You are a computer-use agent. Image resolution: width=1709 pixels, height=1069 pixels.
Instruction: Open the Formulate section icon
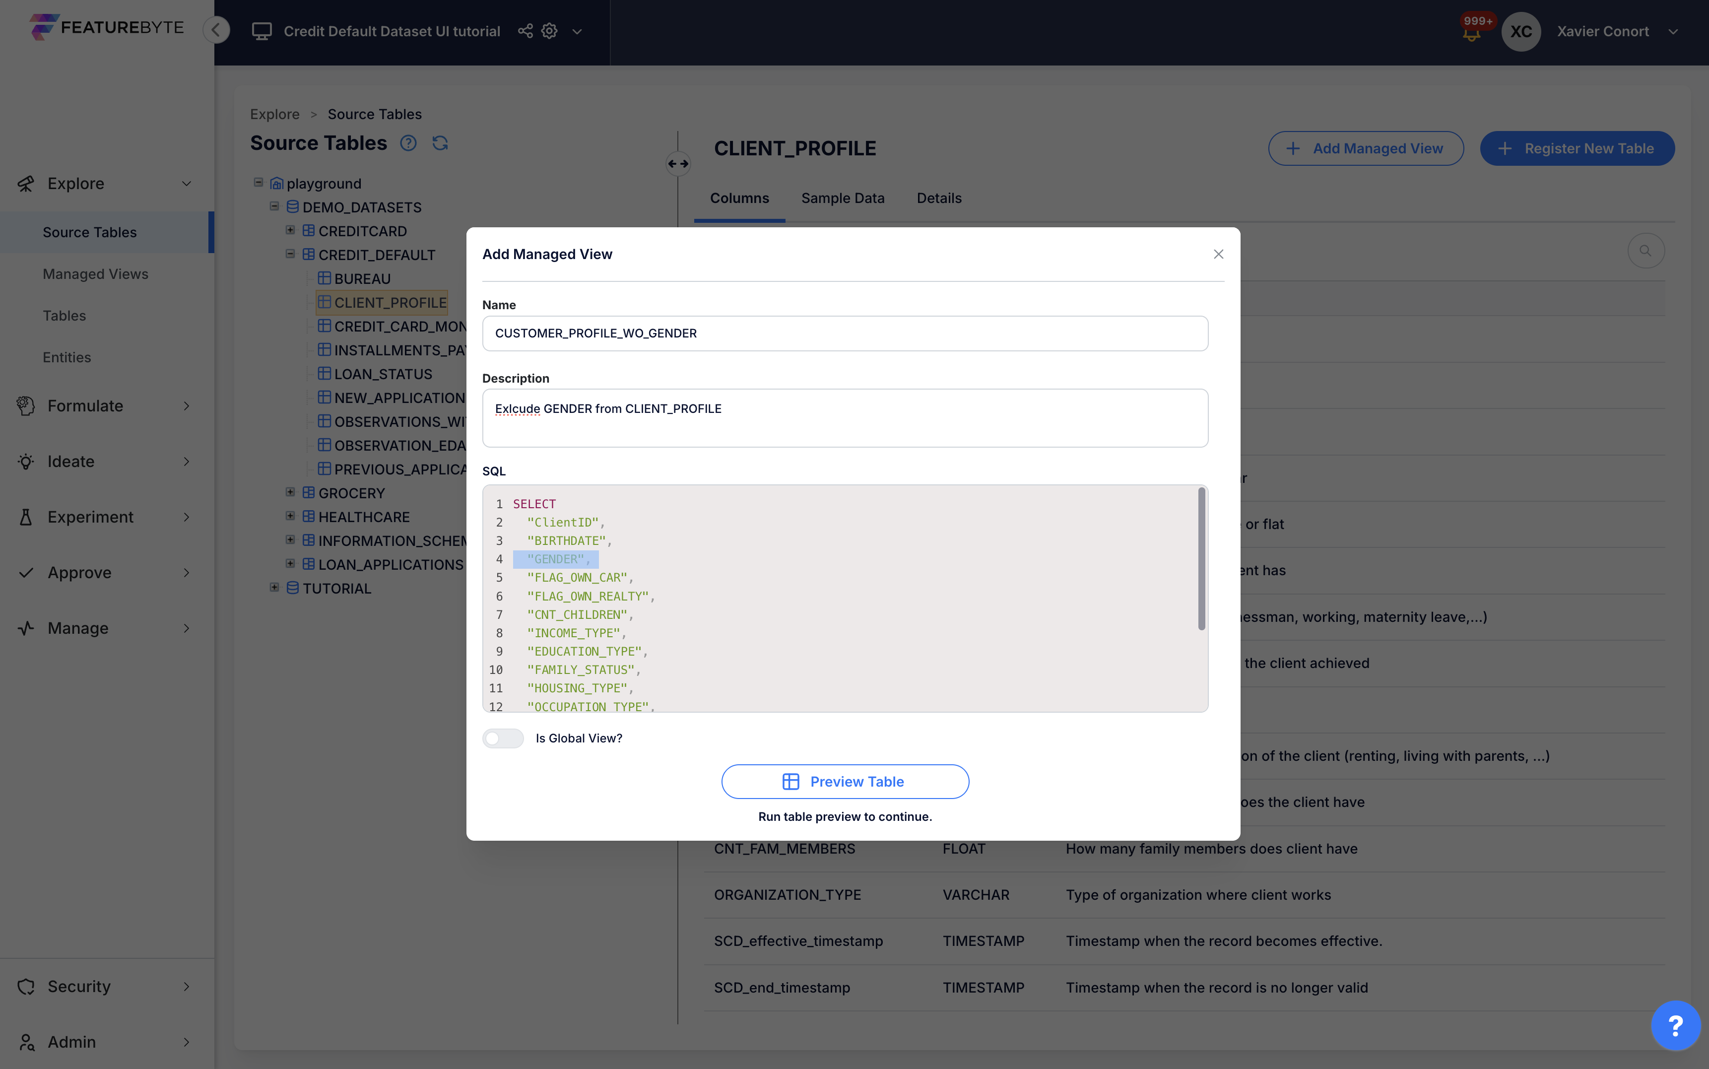[25, 405]
